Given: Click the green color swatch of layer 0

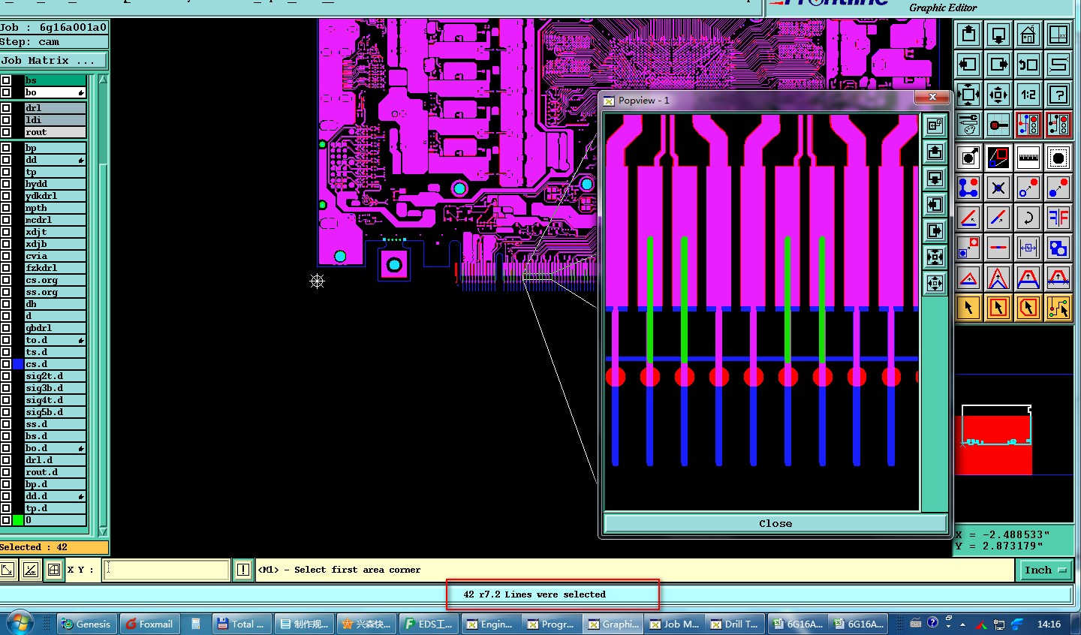Looking at the screenshot, I should pos(18,520).
